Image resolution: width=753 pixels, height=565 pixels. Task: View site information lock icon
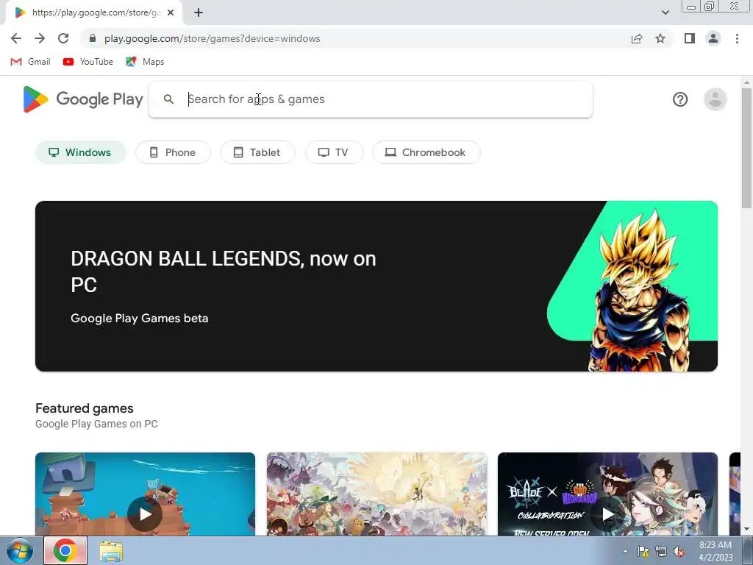[x=93, y=38]
